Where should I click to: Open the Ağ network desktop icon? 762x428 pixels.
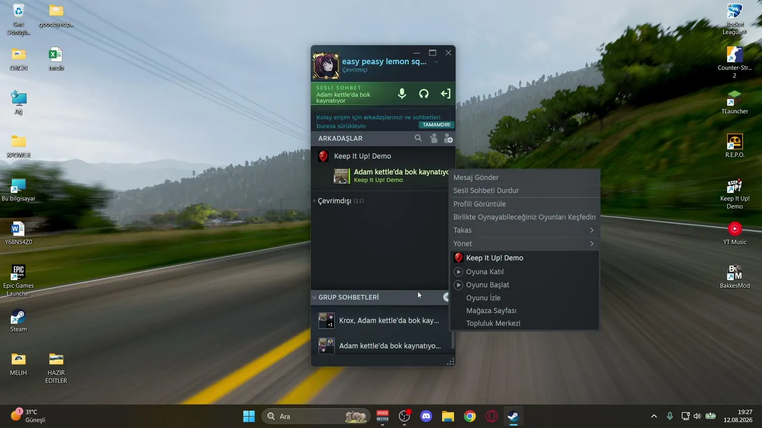[x=18, y=103]
